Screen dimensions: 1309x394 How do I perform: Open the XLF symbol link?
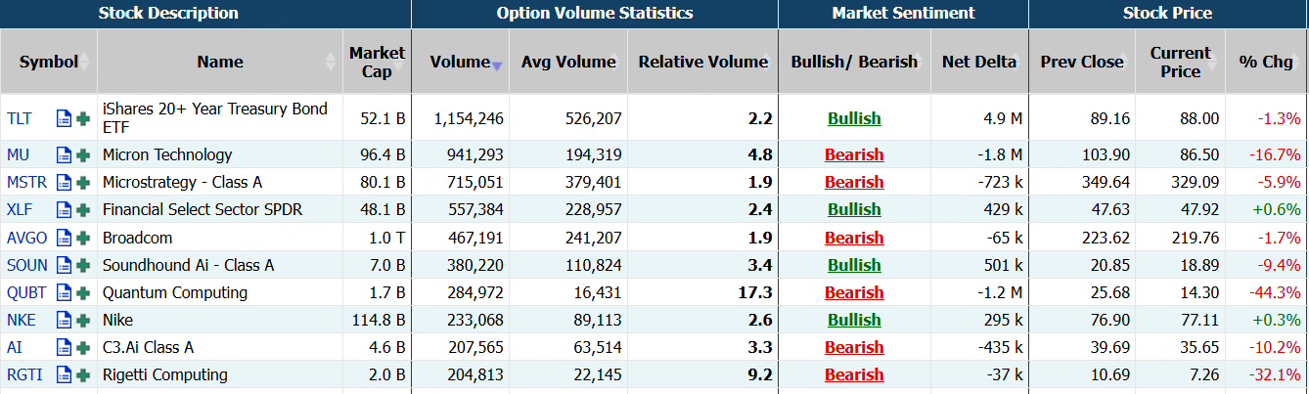20,209
